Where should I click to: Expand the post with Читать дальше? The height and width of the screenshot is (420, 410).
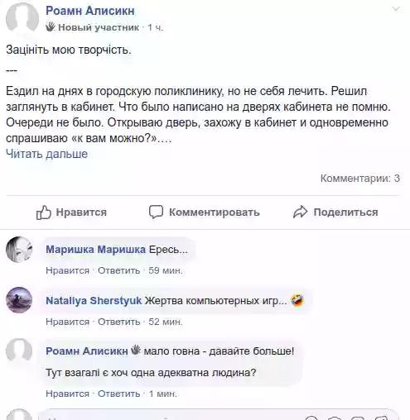46,154
